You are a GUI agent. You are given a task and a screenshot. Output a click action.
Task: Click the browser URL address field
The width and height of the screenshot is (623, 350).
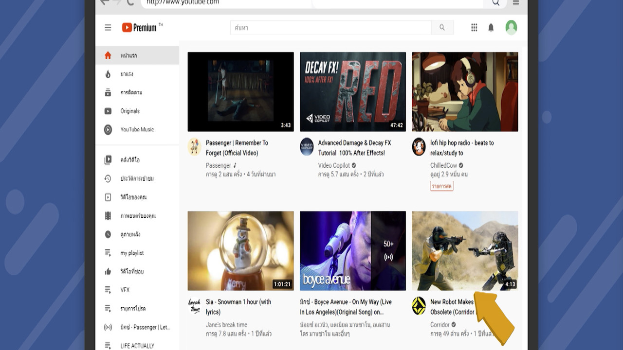point(226,3)
